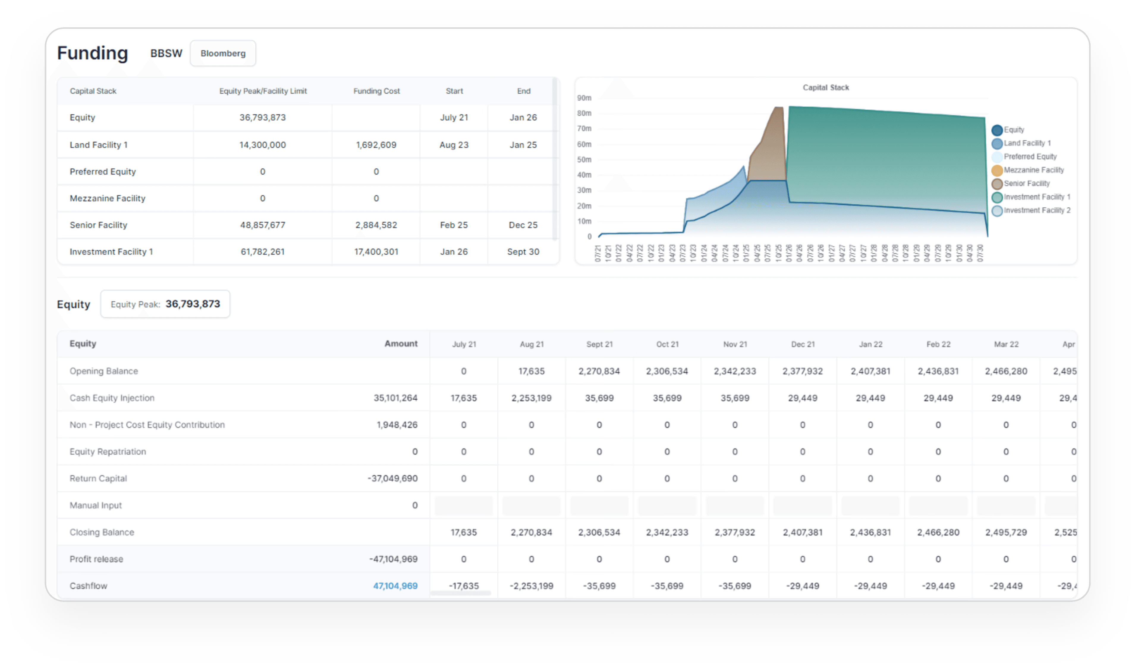This screenshot has height=671, width=1135.
Task: Click the 1,692,609 funding cost cell
Action: click(x=376, y=145)
